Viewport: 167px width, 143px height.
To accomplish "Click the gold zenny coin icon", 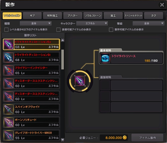I will click(x=125, y=138).
